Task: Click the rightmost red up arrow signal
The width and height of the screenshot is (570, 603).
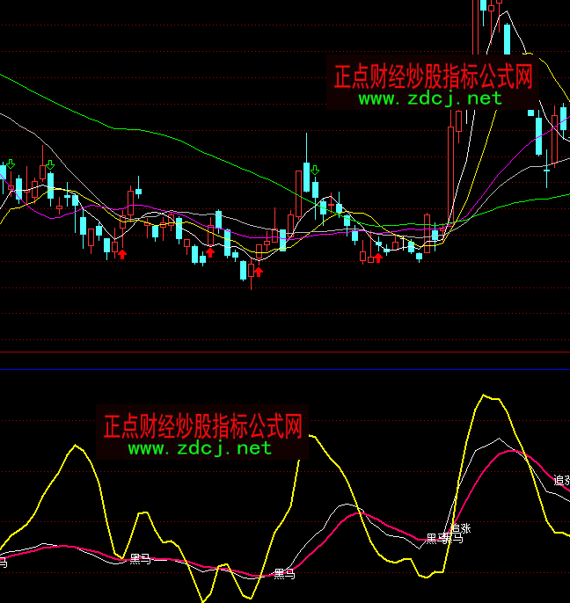Action: pyautogui.click(x=378, y=257)
